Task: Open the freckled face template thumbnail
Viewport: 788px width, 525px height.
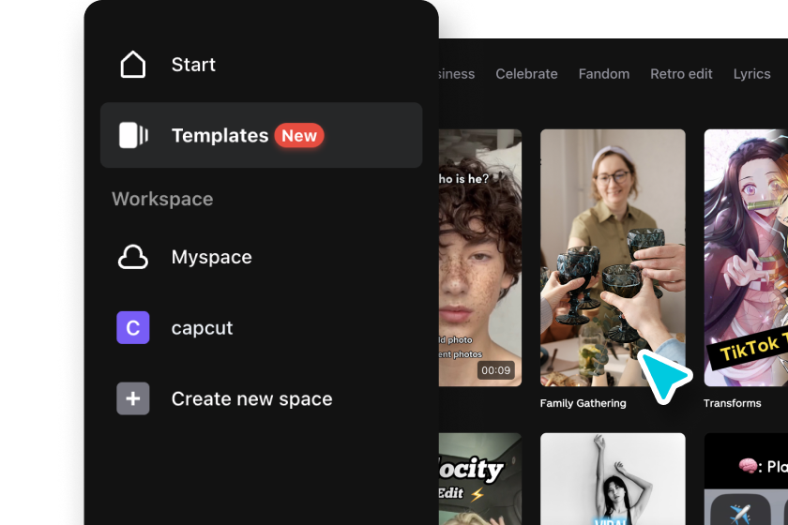Action: point(480,258)
